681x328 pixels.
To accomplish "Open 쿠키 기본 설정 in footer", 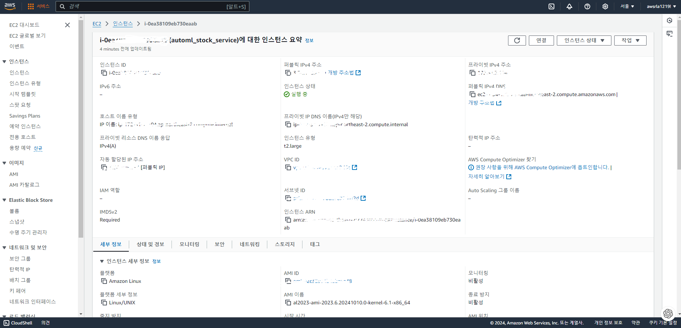I will click(663, 323).
